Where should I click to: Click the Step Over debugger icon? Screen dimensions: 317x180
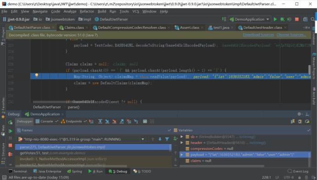(x=100, y=121)
